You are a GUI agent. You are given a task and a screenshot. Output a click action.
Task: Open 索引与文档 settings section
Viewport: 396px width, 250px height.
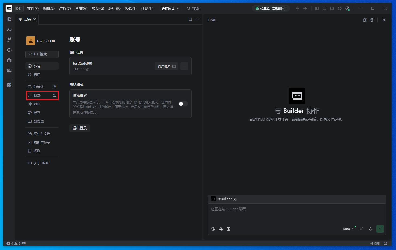(42, 134)
